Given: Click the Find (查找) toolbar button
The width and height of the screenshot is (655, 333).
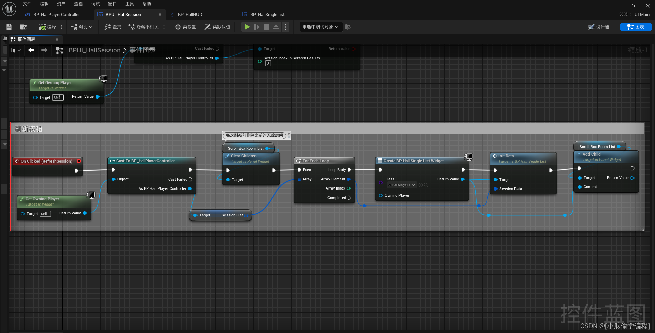Looking at the screenshot, I should pos(113,27).
